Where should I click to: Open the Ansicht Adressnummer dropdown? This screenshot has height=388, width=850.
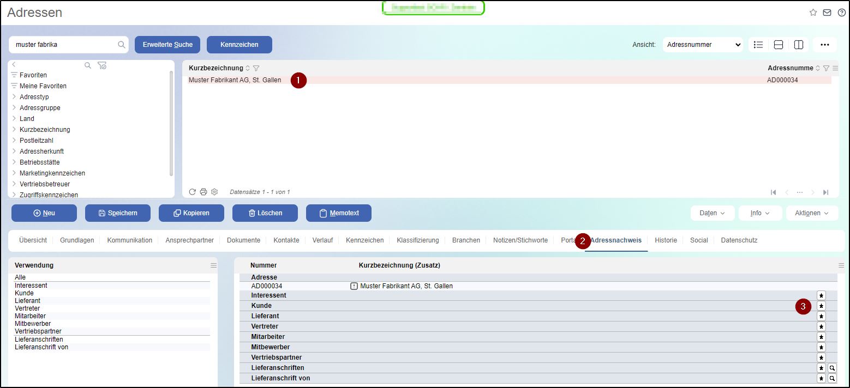[x=703, y=45]
